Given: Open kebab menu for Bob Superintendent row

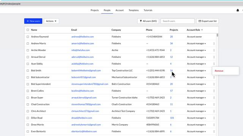Looking at the screenshot, I should pyautogui.click(x=214, y=84).
